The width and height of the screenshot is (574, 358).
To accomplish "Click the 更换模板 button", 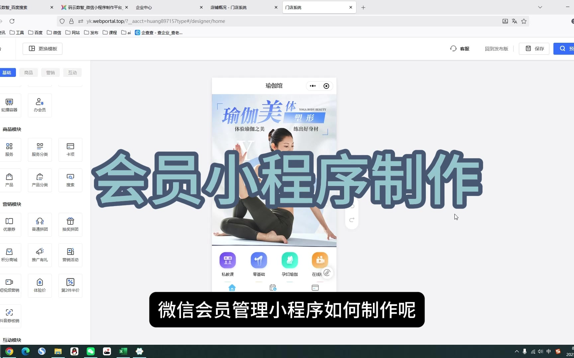I will point(43,49).
